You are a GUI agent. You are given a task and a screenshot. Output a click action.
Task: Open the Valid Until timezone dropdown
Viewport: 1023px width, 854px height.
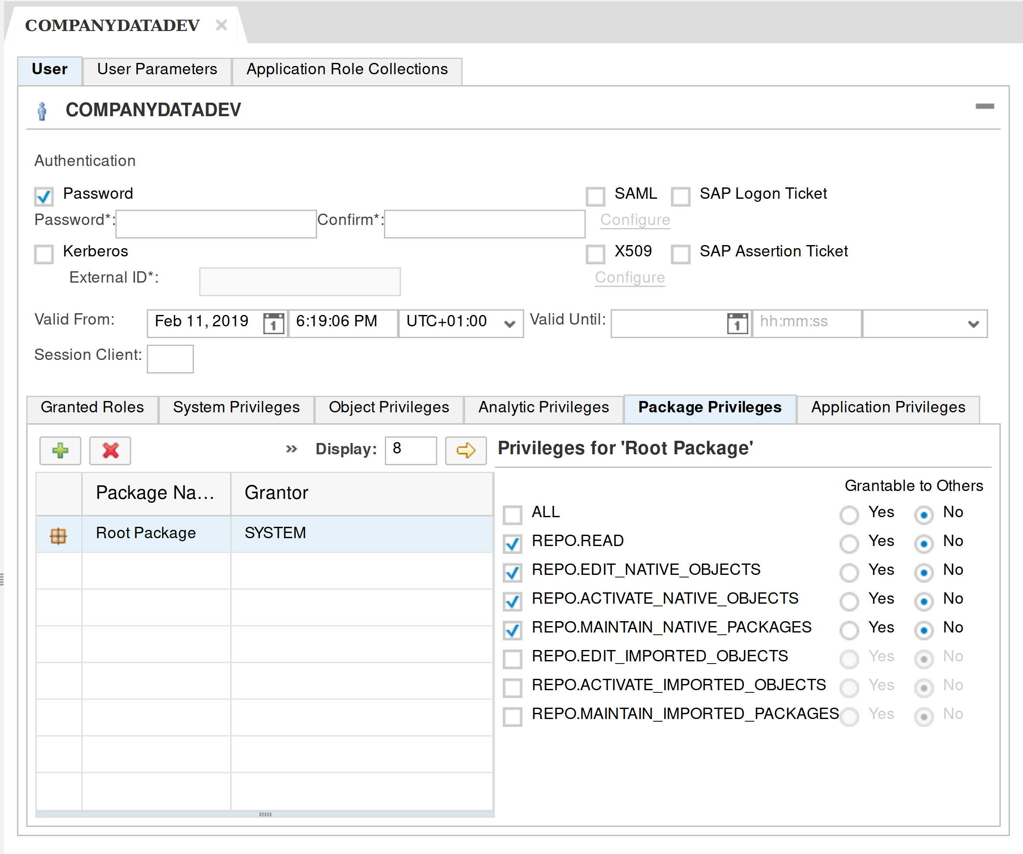click(x=973, y=324)
